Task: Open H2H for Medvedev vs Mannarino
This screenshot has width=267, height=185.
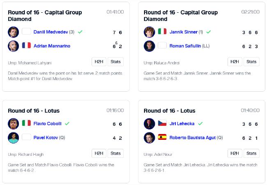Action: point(99,62)
